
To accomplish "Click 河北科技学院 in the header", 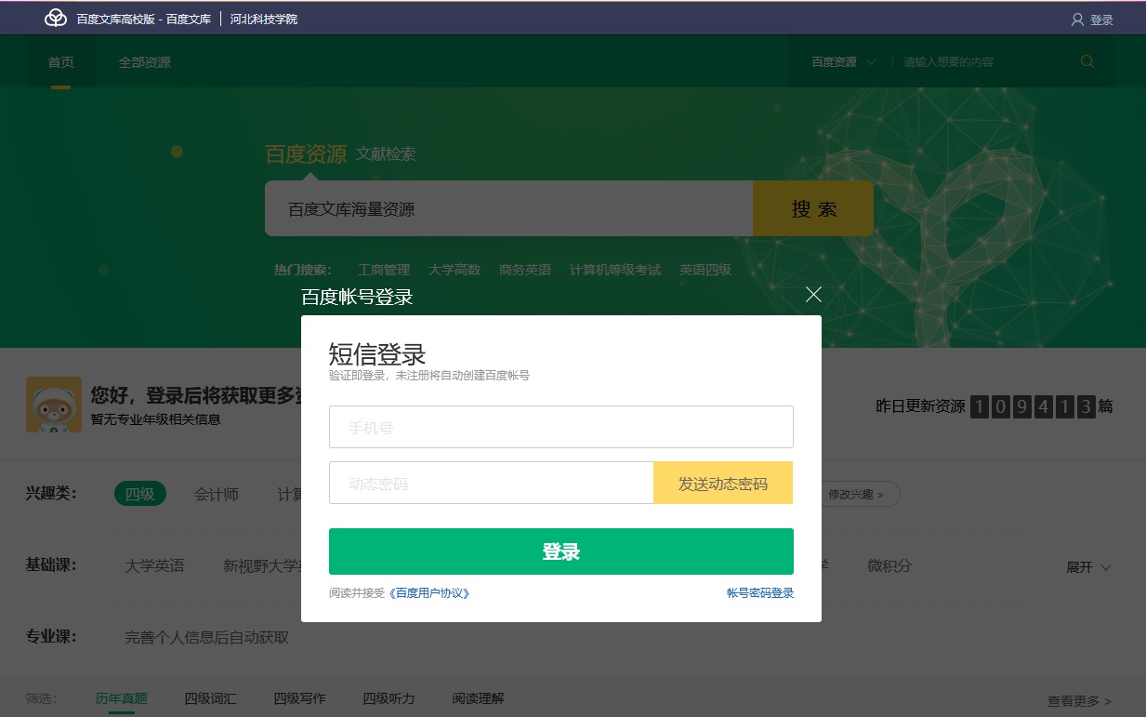I will 264,19.
